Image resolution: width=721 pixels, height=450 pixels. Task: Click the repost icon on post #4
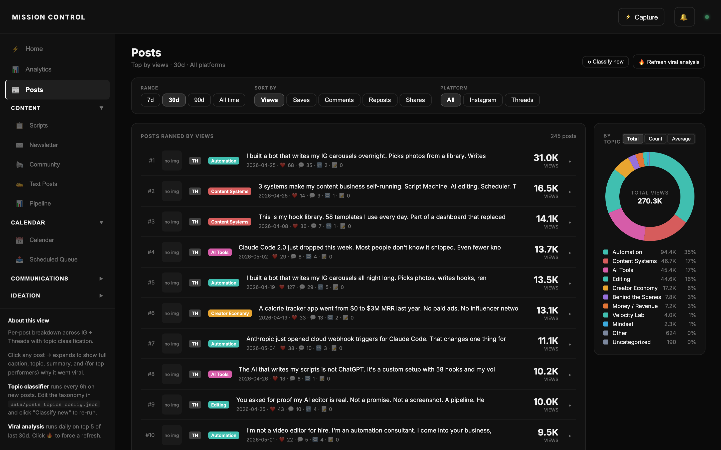click(309, 256)
